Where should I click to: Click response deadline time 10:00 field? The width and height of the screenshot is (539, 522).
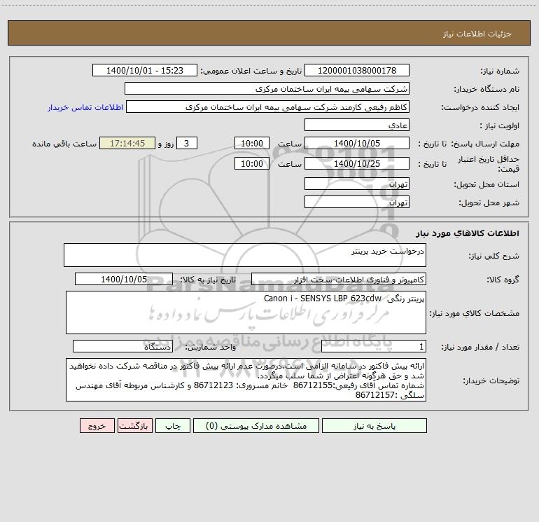[x=251, y=143]
